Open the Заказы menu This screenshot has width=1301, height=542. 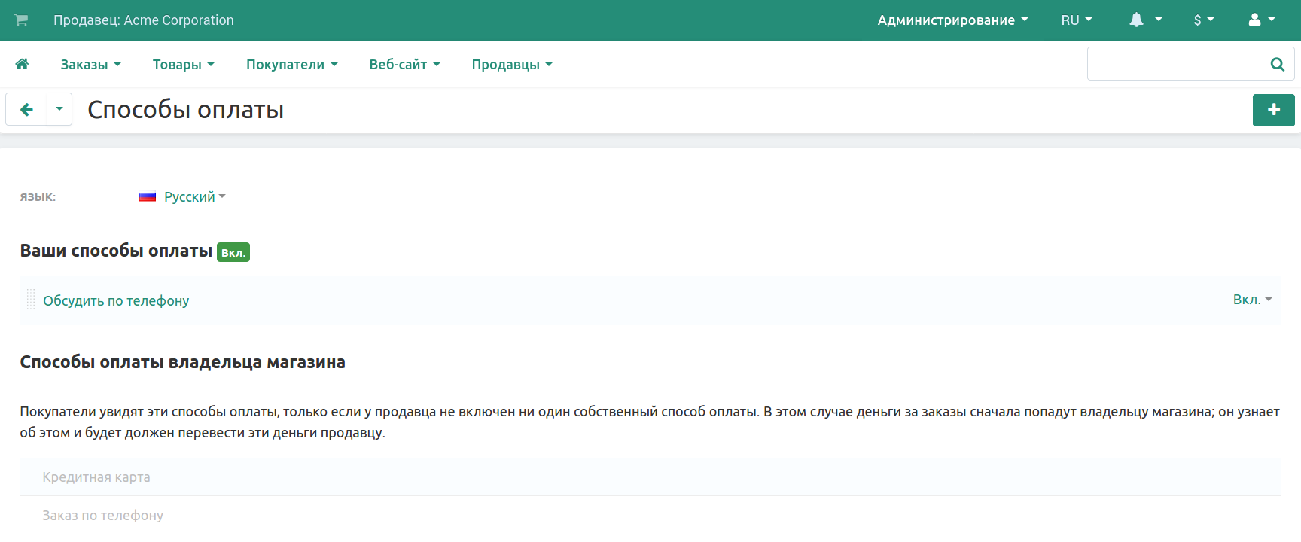(x=90, y=65)
